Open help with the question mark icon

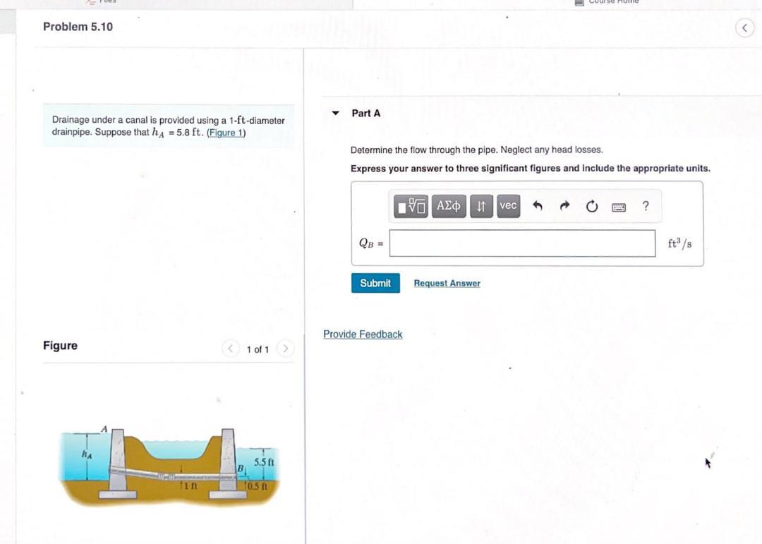pos(646,206)
